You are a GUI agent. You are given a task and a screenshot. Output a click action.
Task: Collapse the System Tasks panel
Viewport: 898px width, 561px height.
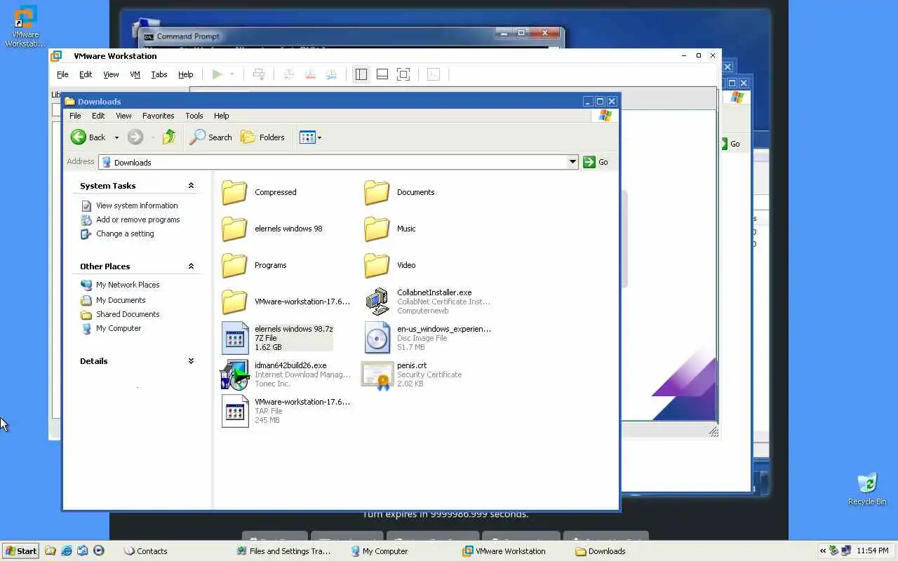(191, 186)
